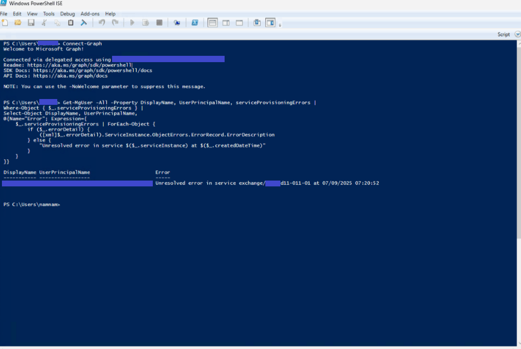
Task: Stop the running operation
Action: [x=159, y=22]
